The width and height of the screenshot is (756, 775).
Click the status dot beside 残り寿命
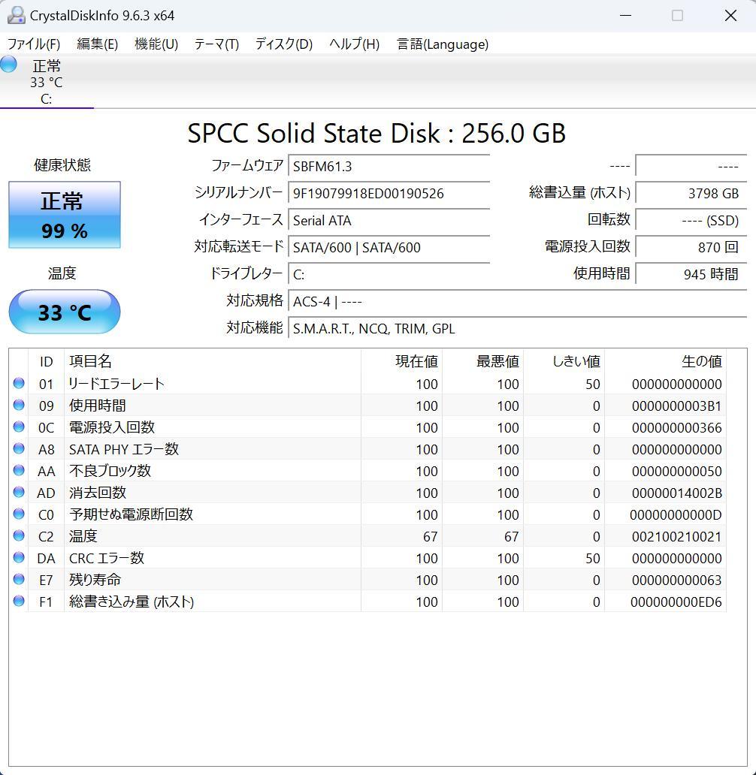[17, 580]
